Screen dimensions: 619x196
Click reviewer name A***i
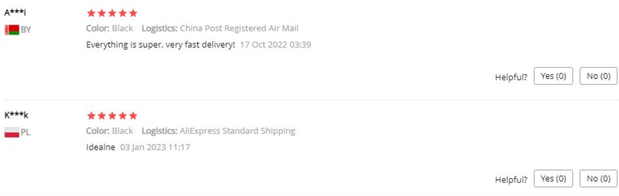click(x=15, y=12)
